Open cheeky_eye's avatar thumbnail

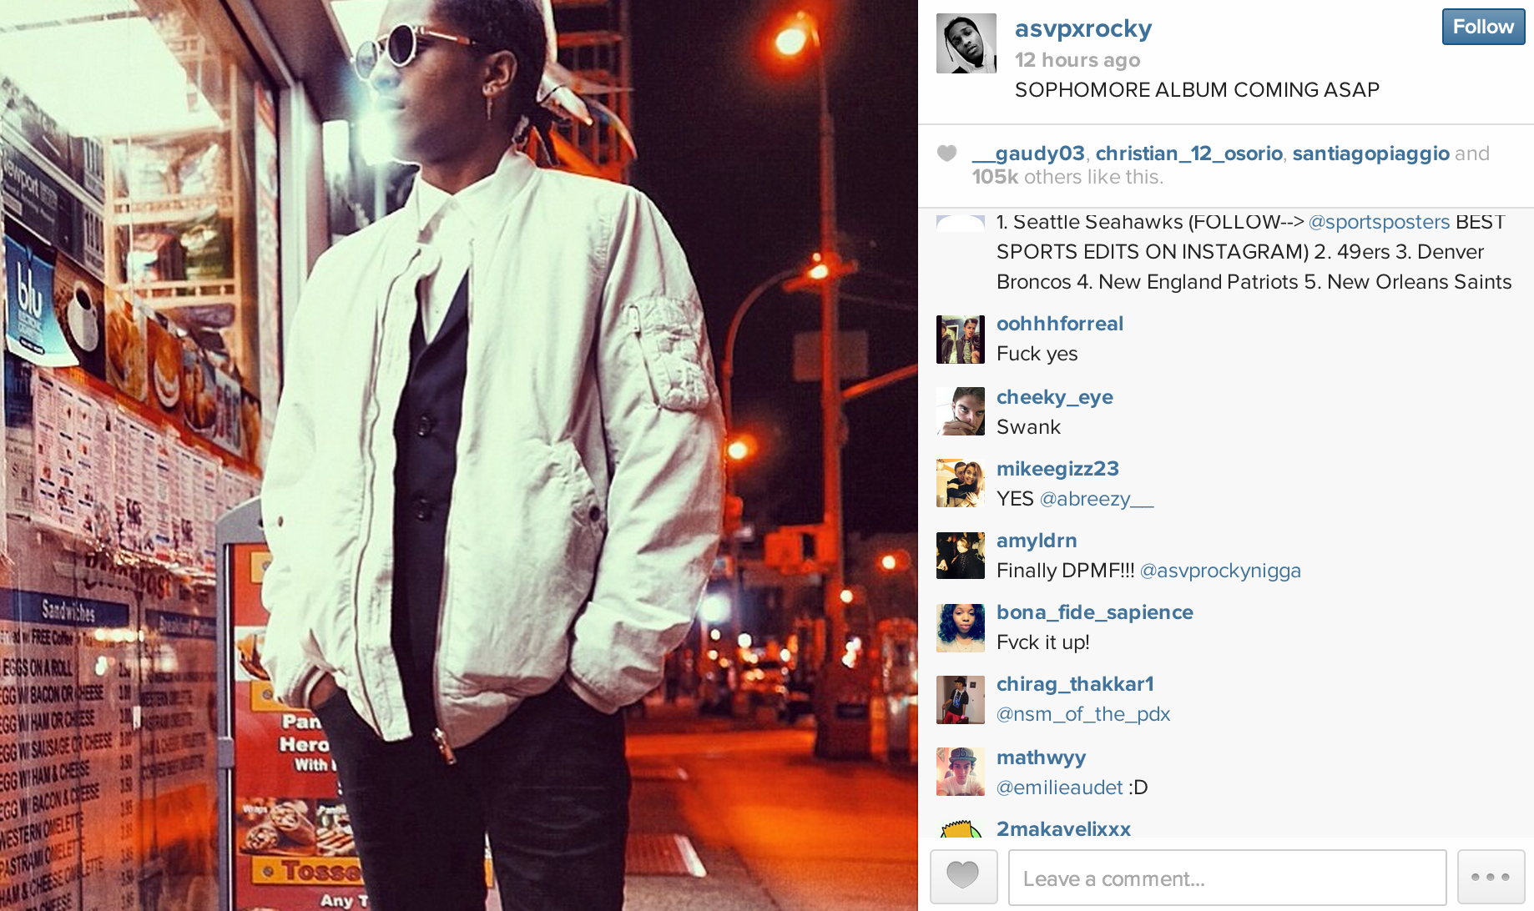tap(961, 411)
